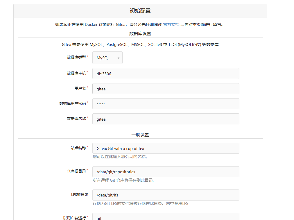The image size is (294, 220).
Task: Click the 初始配置 page header
Action: click(x=140, y=11)
